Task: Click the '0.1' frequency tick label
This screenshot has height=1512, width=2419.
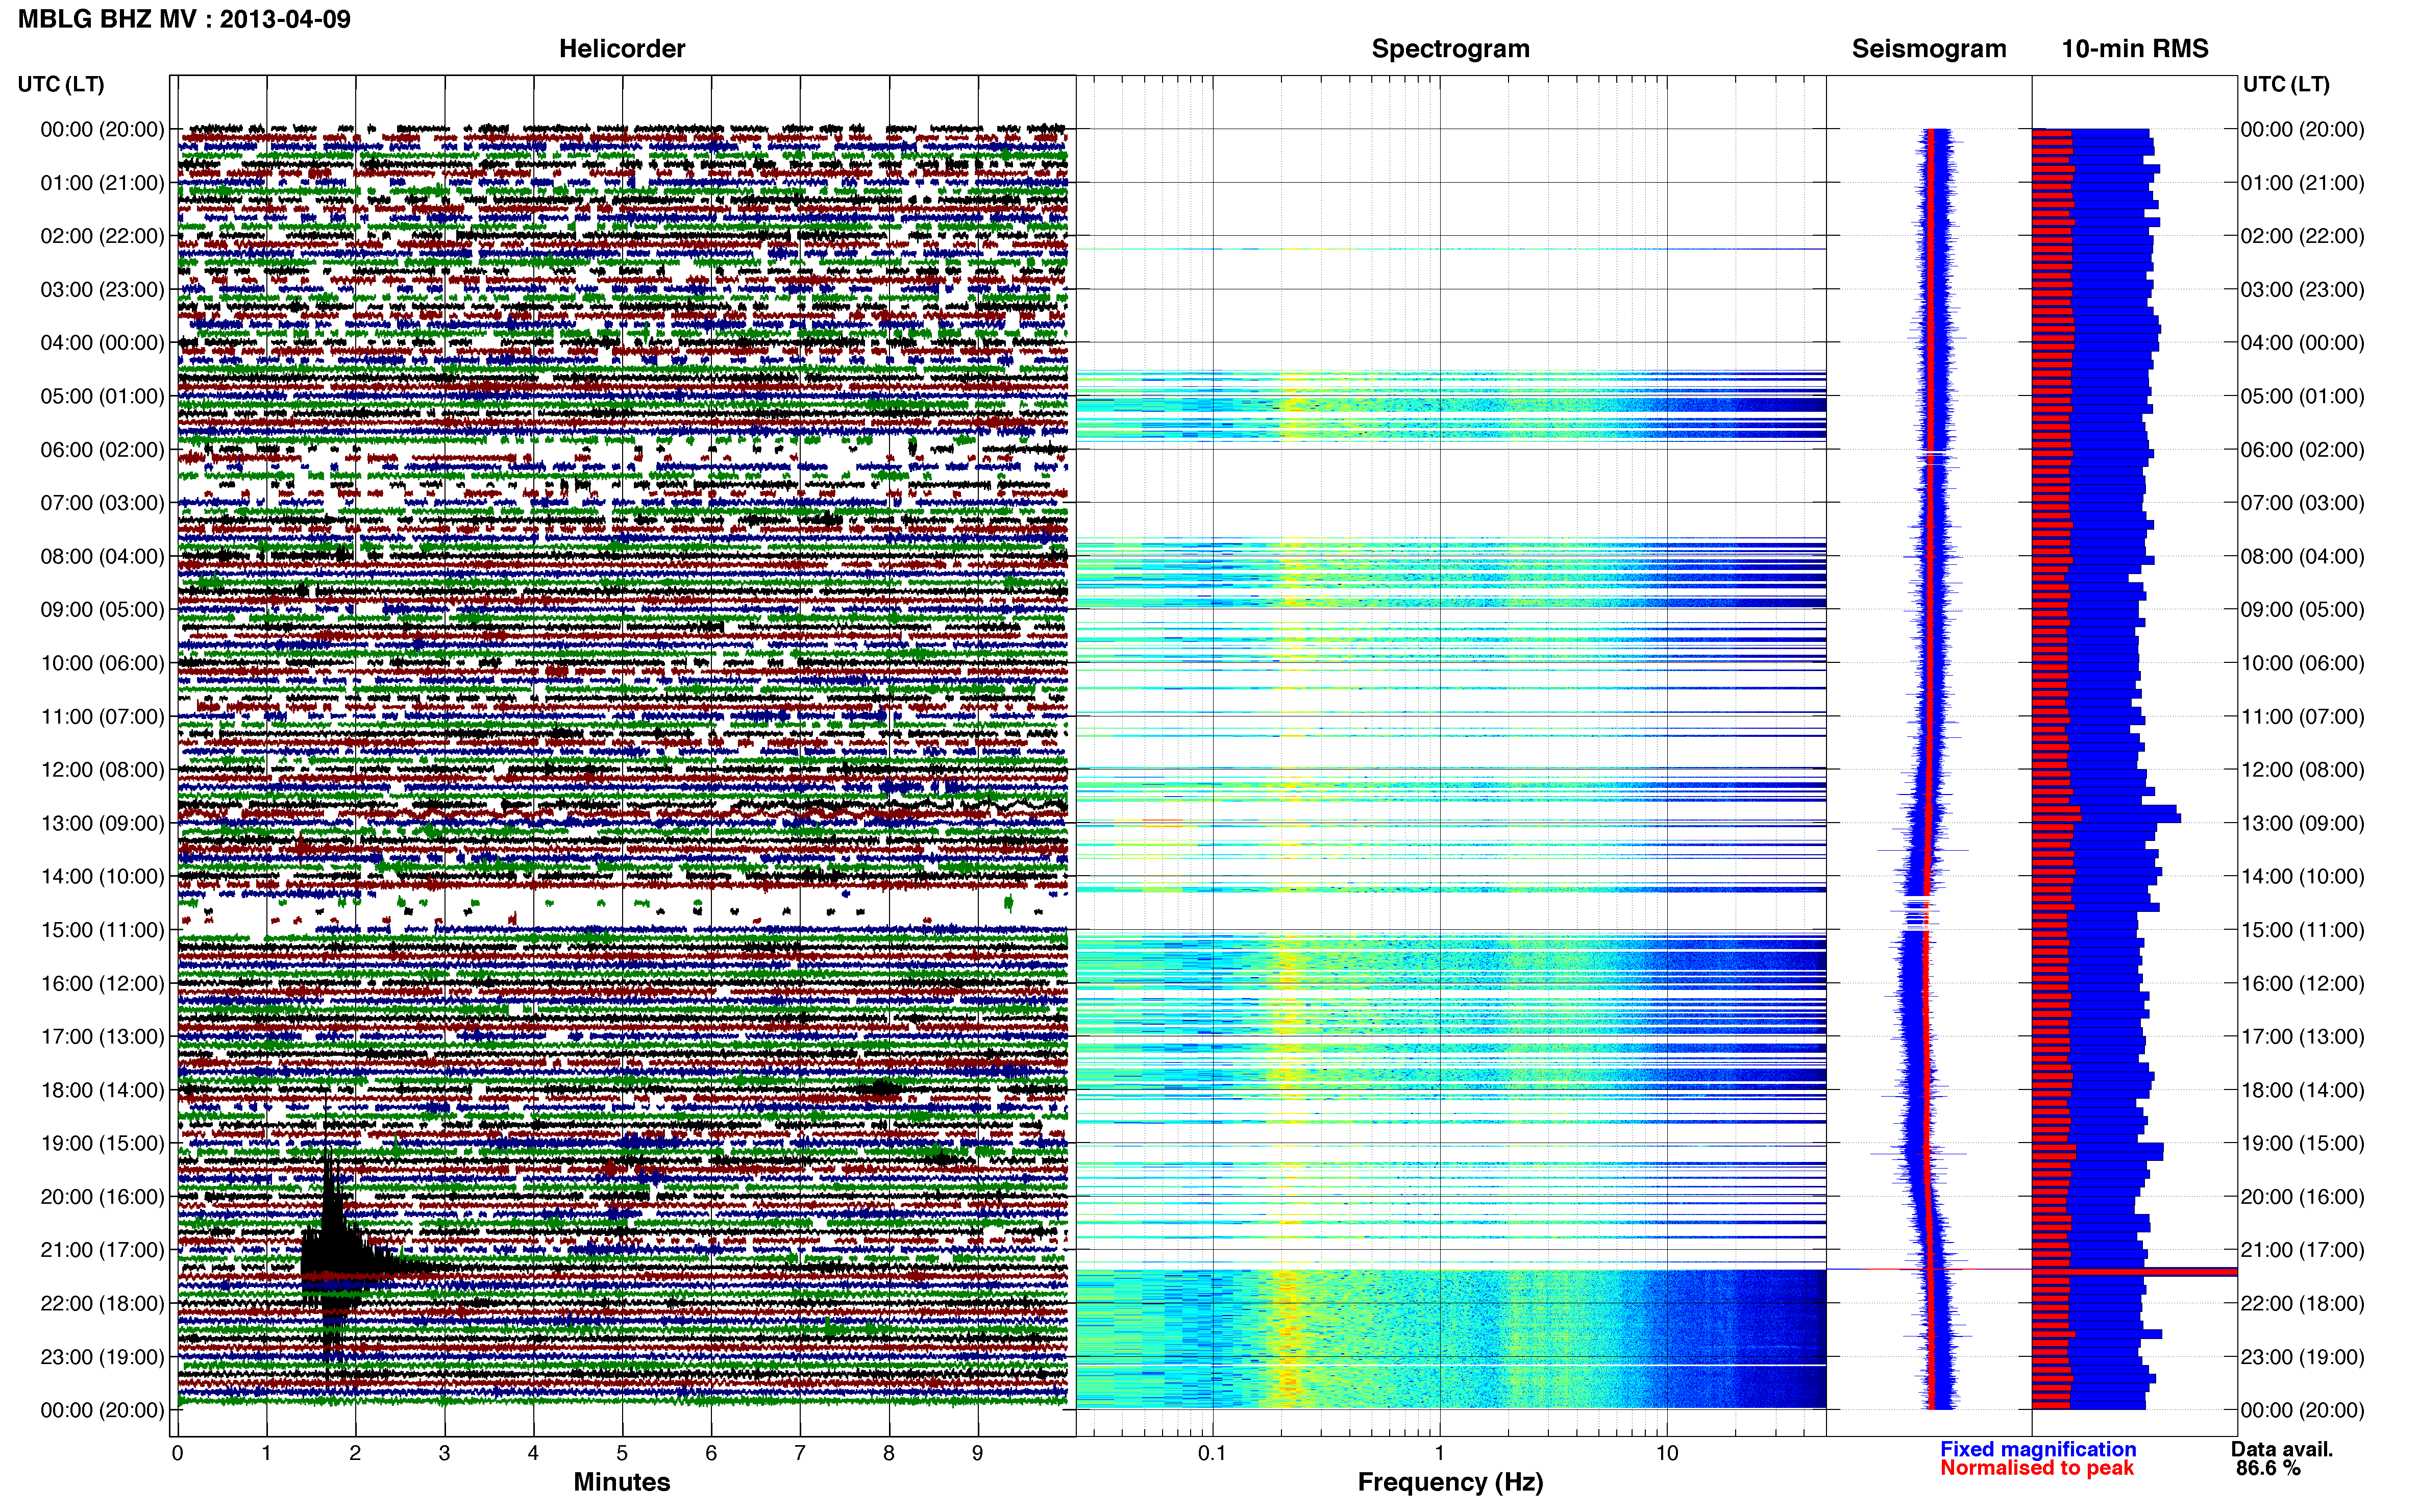Action: pos(1212,1452)
